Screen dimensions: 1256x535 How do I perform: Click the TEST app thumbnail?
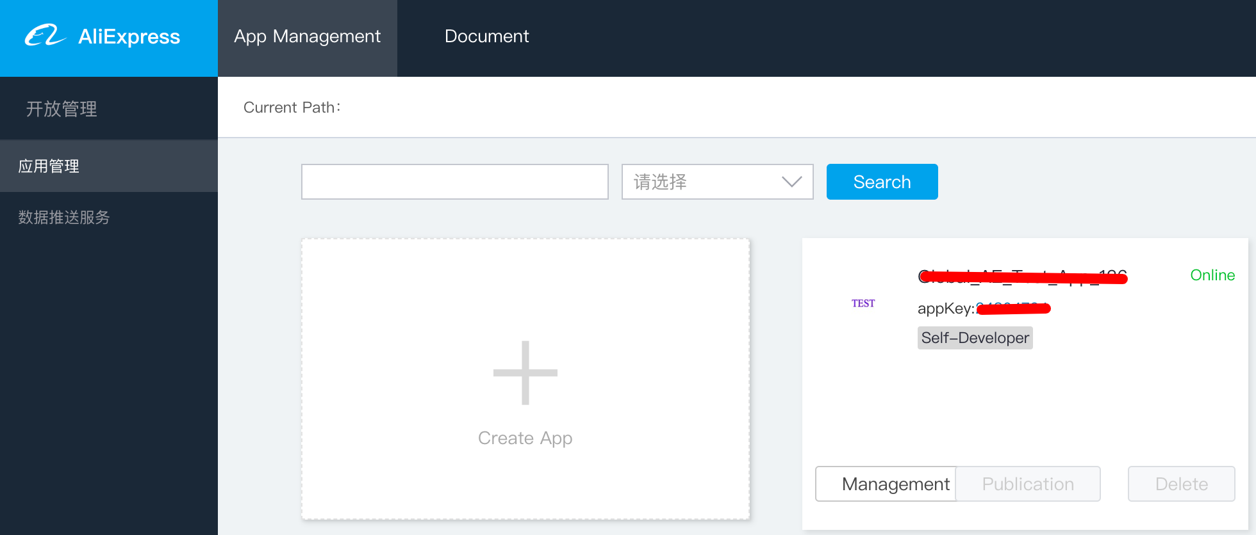tap(863, 303)
